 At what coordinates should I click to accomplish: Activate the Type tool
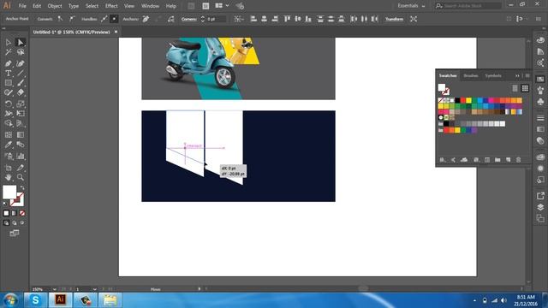[9, 74]
